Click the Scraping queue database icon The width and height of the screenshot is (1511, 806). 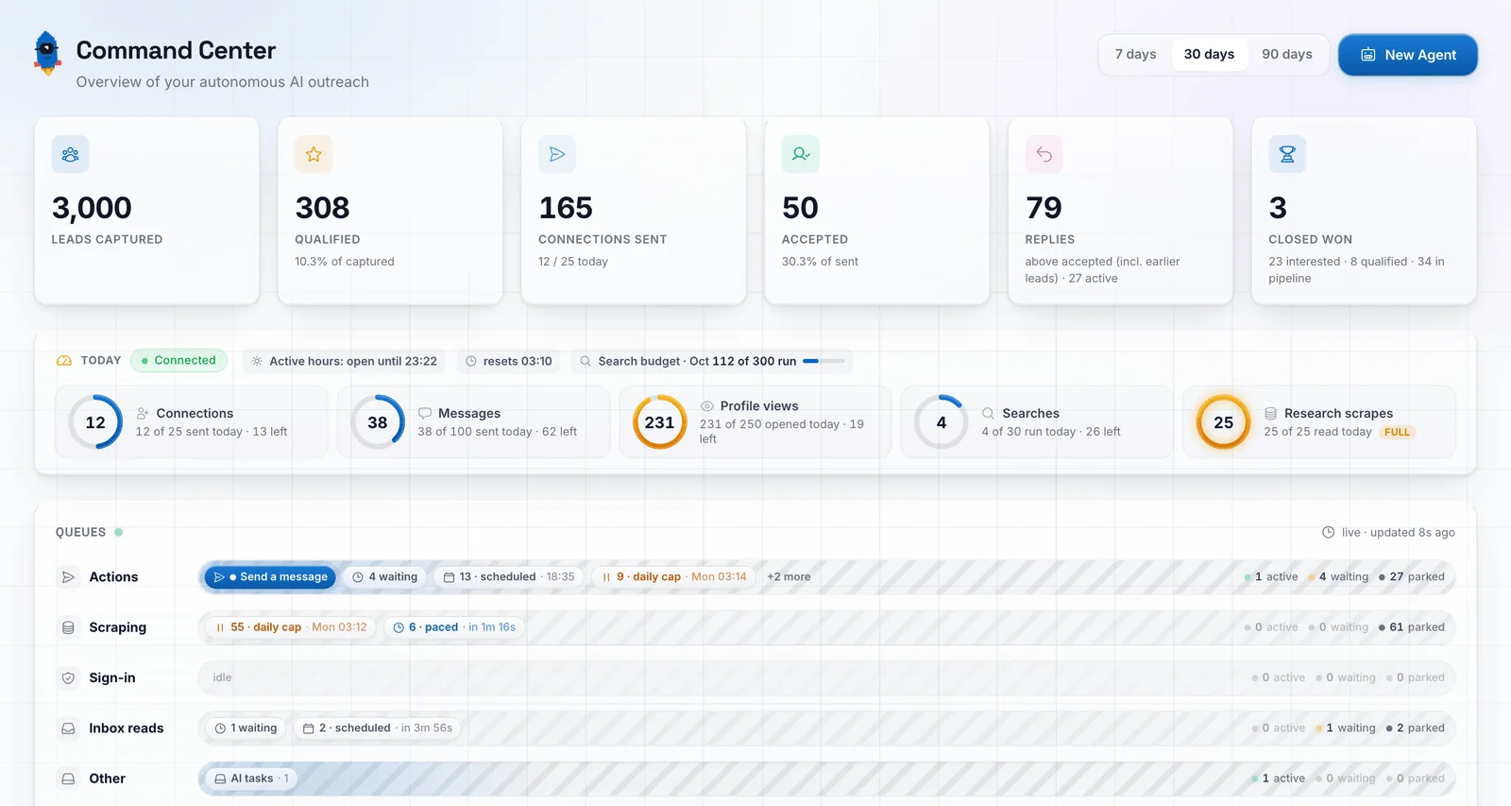pos(68,627)
